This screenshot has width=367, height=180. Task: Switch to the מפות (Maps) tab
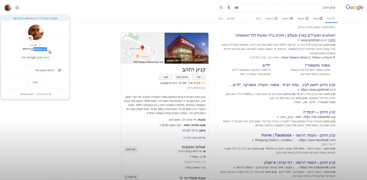(318, 19)
